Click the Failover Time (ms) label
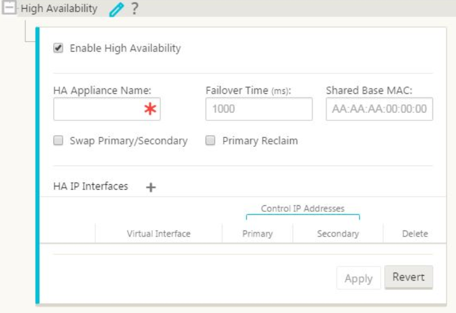456x313 pixels. [x=248, y=90]
